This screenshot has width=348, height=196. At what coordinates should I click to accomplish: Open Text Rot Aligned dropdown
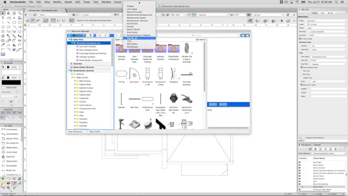[328, 64]
